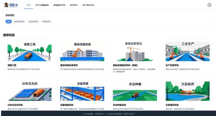Click the 文旅康养 lakeside illustration

[188, 91]
